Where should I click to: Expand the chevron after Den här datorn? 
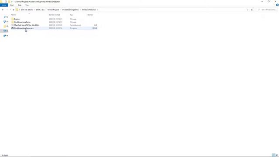[34, 10]
